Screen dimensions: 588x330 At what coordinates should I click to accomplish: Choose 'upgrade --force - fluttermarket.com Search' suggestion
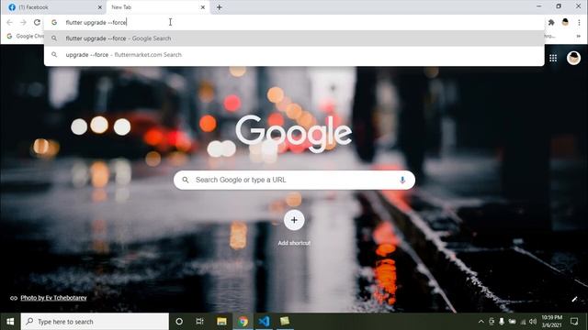click(x=294, y=55)
